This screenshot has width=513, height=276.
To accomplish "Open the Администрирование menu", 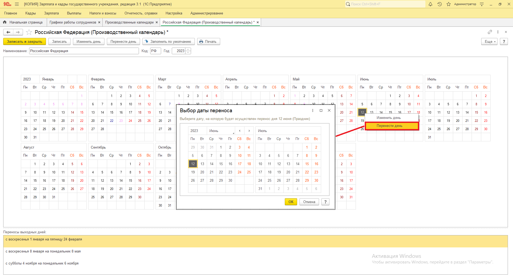I will tap(207, 13).
